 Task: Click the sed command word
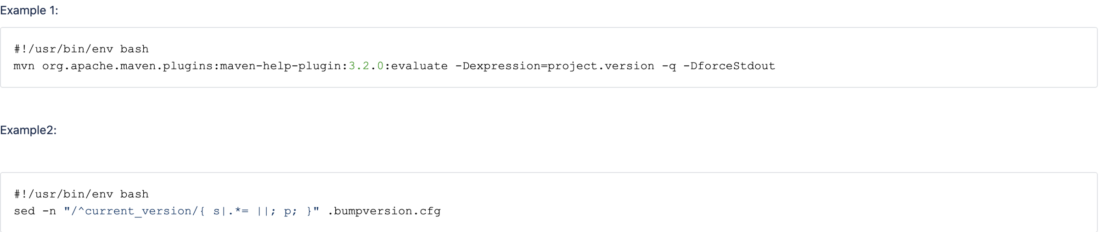point(24,211)
